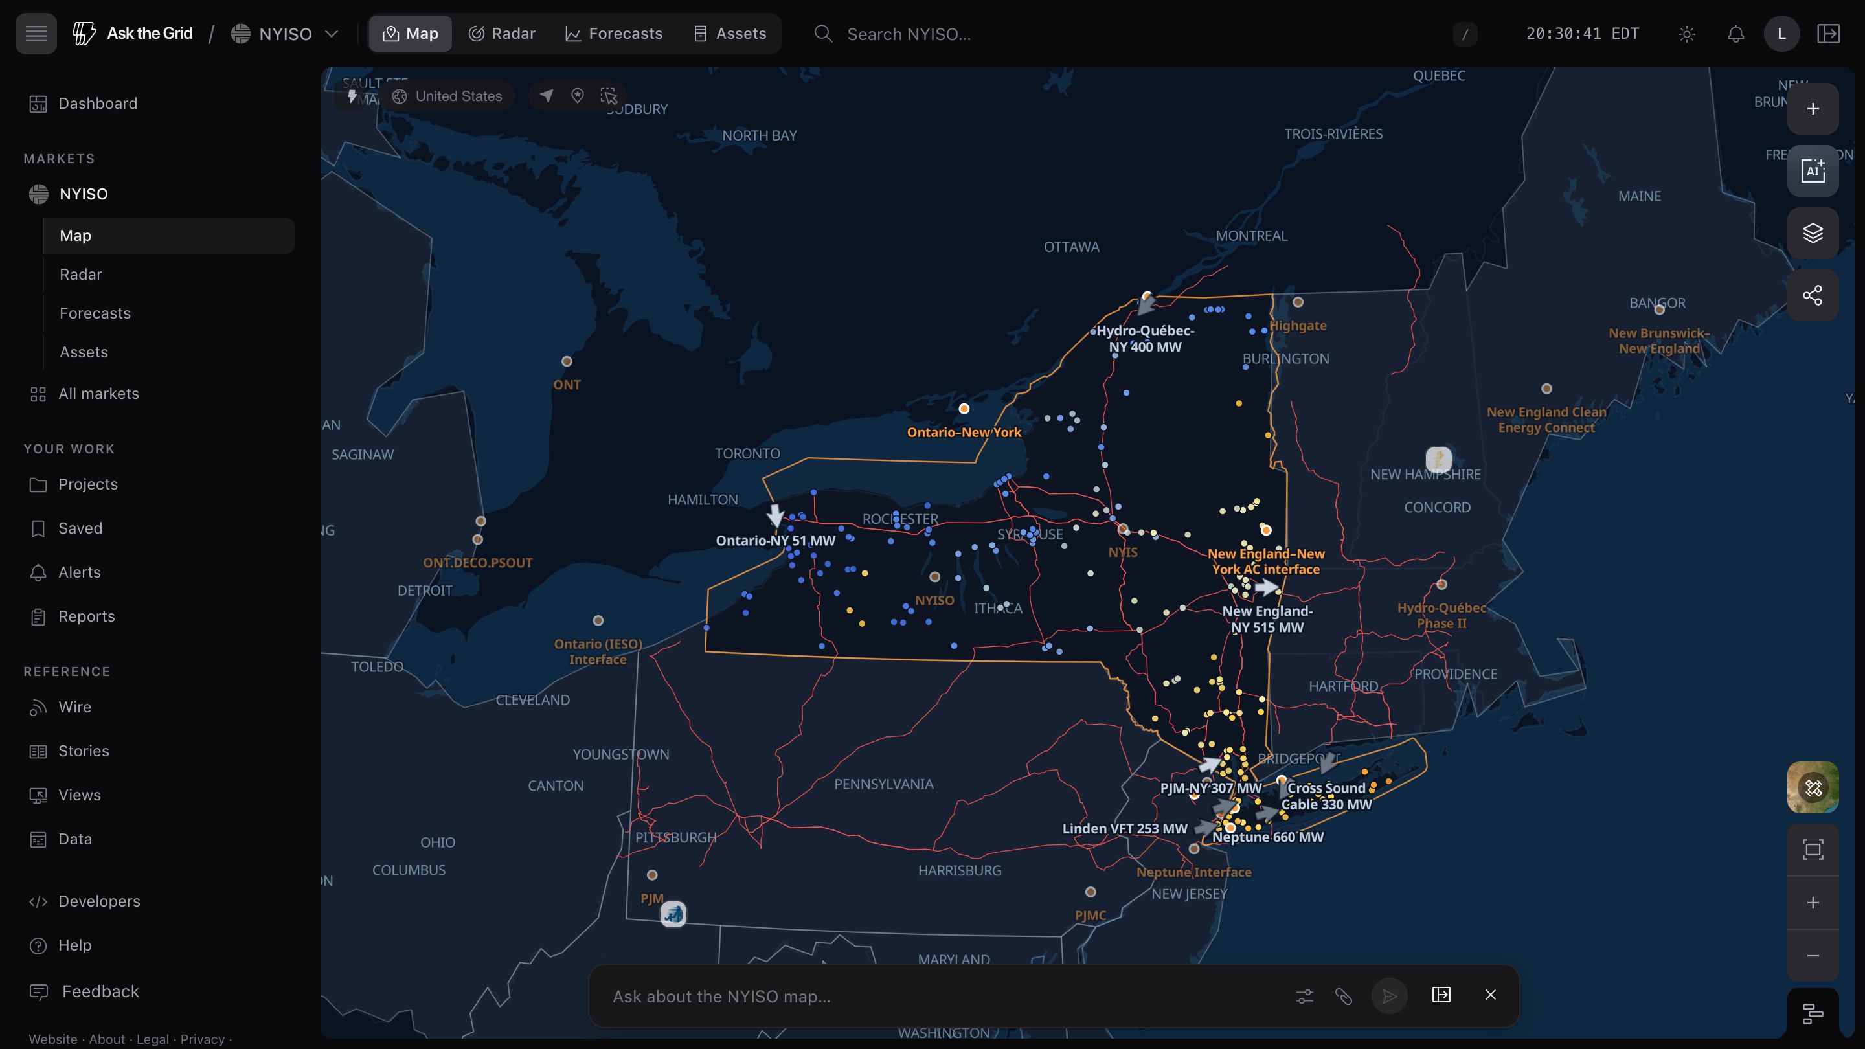Open Developers page
Viewport: 1865px width, 1049px height.
[159, 901]
